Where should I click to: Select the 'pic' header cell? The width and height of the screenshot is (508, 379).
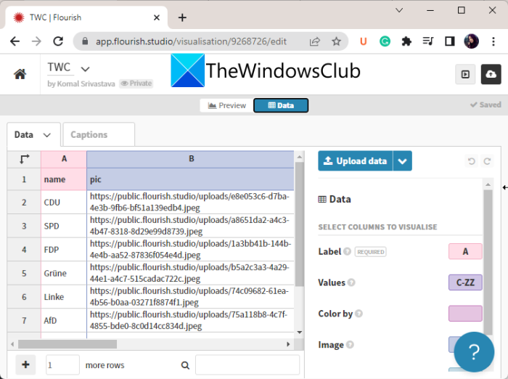(190, 179)
